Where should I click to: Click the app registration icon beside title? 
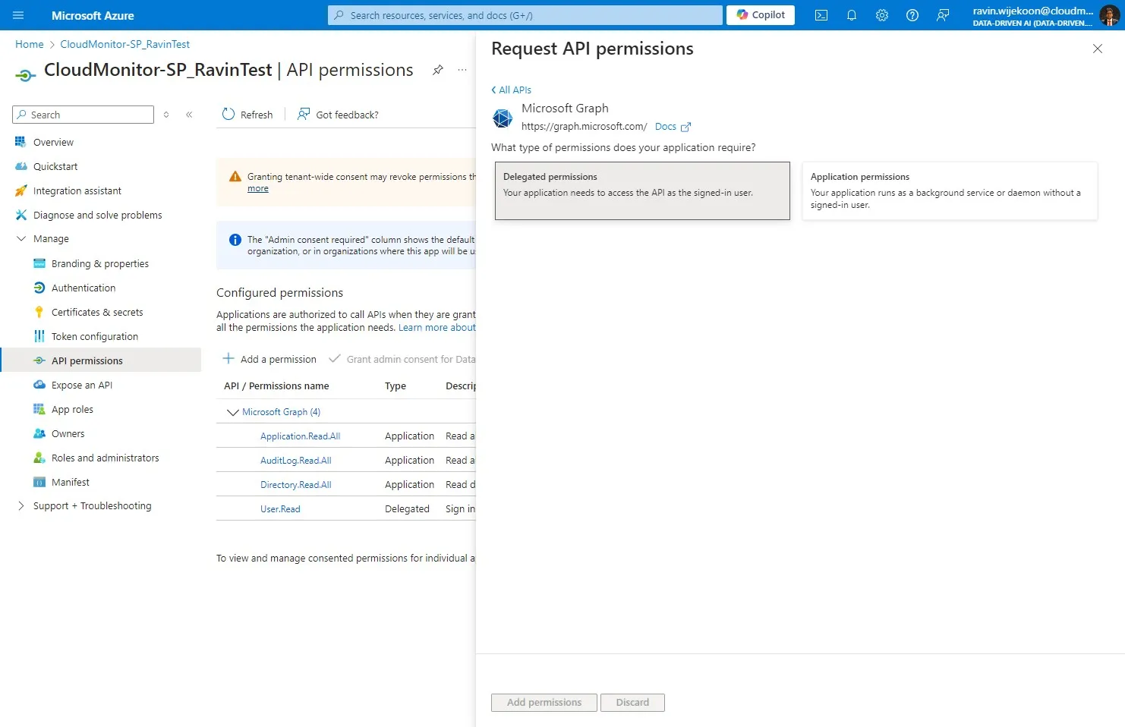coord(26,75)
